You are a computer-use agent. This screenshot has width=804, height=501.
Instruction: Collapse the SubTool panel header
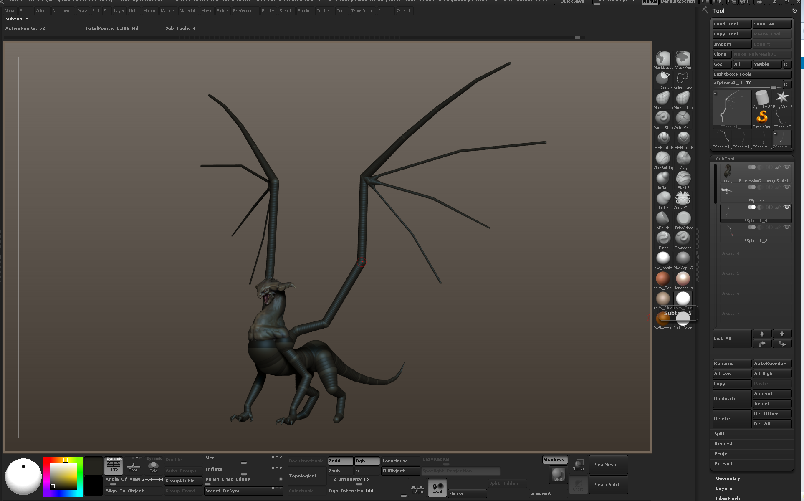pos(725,159)
